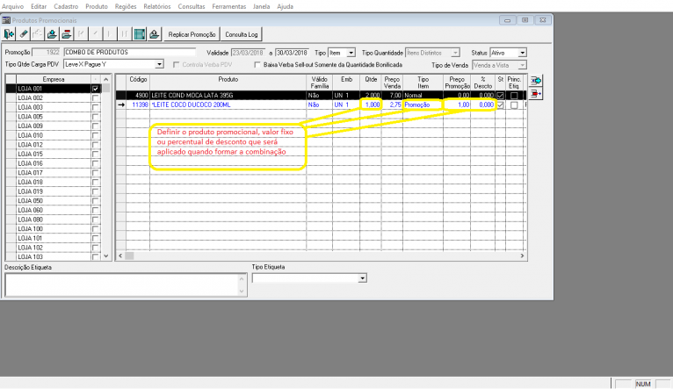Open the Arquivo menu
The image size is (673, 389).
[x=13, y=6]
